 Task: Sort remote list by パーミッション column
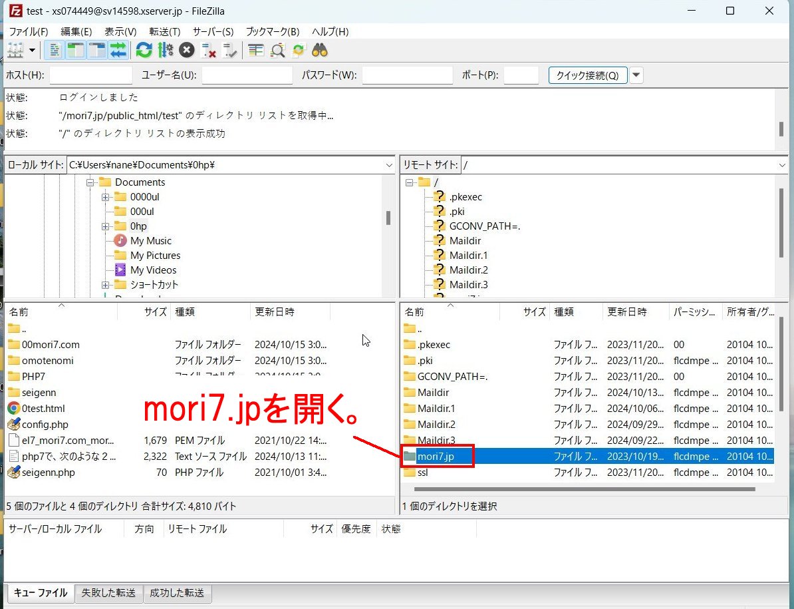(696, 311)
